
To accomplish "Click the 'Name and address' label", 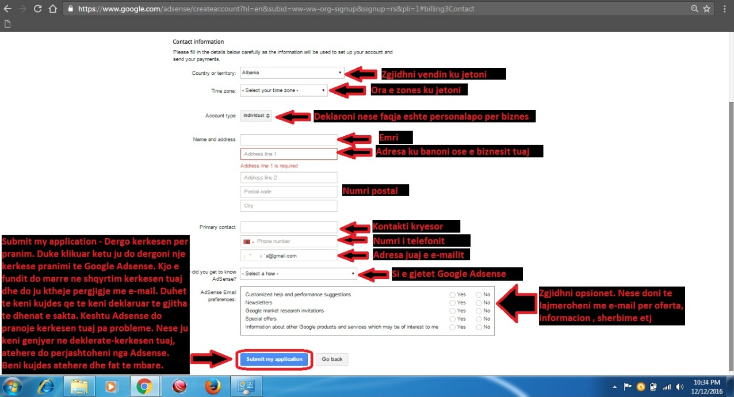I will [215, 140].
